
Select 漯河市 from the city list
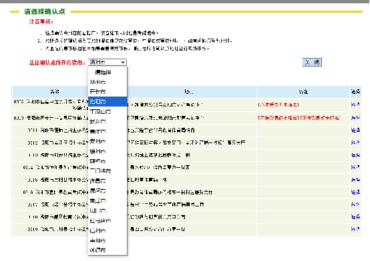coord(108,190)
